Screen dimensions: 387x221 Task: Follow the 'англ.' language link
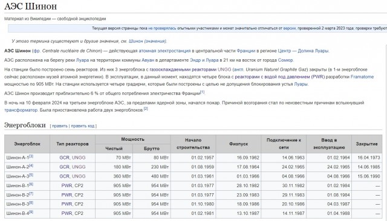[239, 69]
